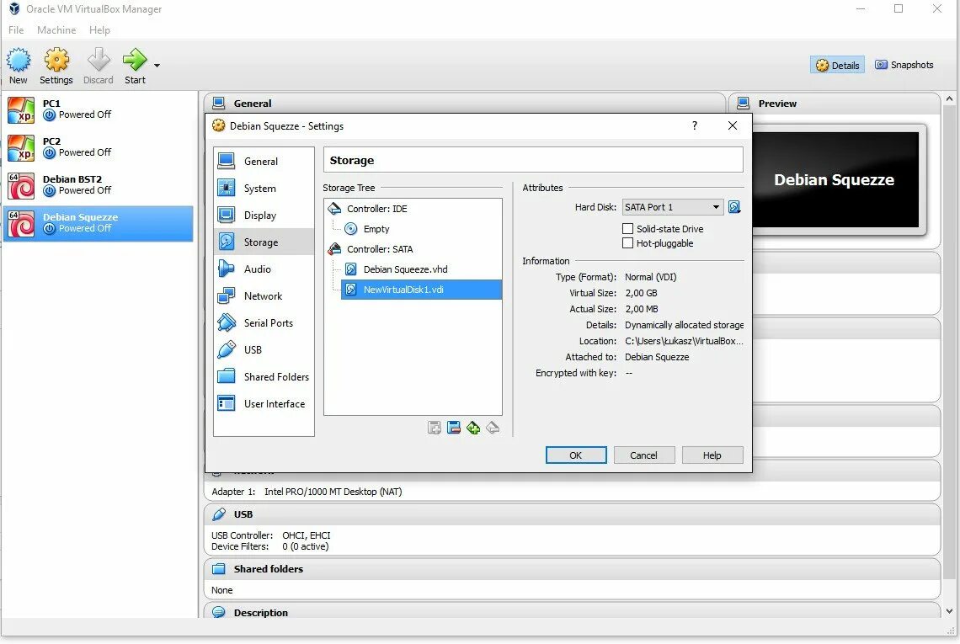The width and height of the screenshot is (960, 644).
Task: Open the Hard Disk SATA Port dropdown
Action: [x=672, y=207]
